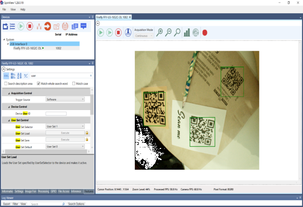Collapse the Acquisition Control group
303x207 pixels.
9,93
